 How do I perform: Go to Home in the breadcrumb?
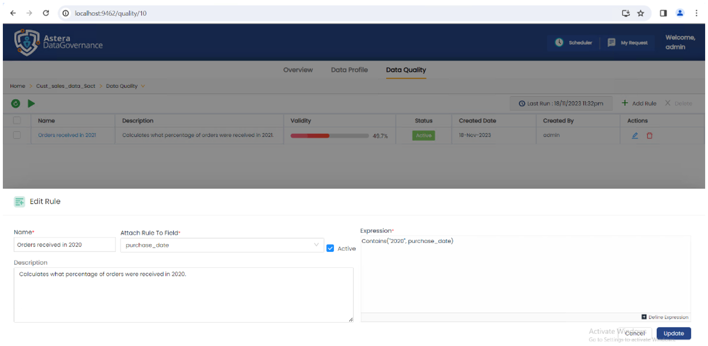click(x=18, y=86)
